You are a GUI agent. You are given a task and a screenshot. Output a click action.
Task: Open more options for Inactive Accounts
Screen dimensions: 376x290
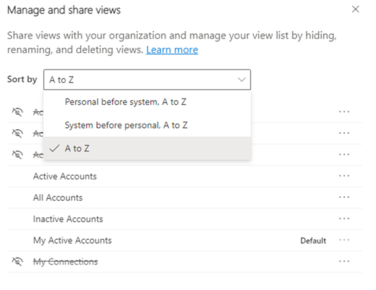pos(343,219)
